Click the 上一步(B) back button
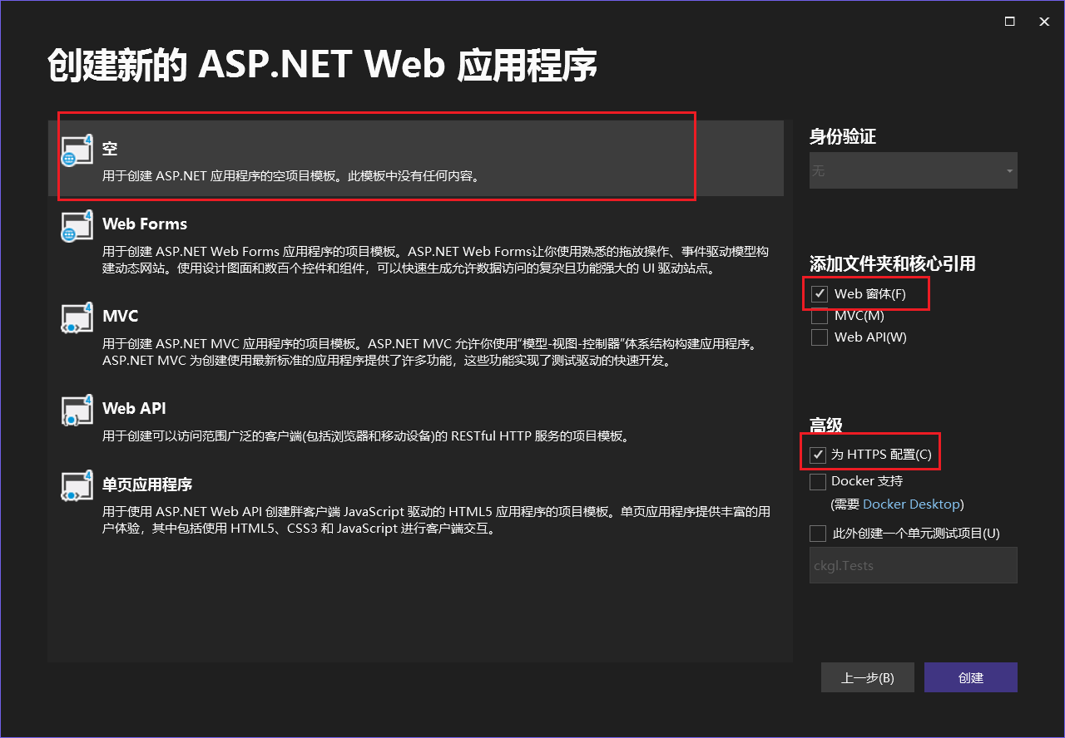 tap(868, 677)
